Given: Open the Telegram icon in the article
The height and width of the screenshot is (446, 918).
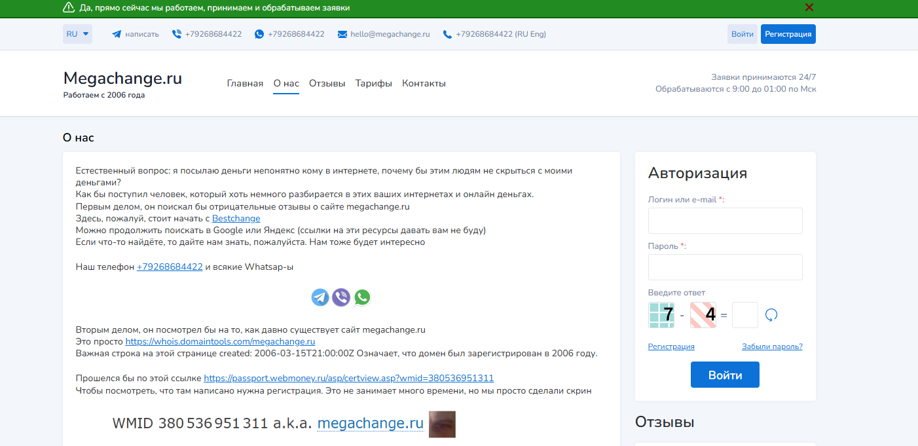Looking at the screenshot, I should [x=320, y=297].
